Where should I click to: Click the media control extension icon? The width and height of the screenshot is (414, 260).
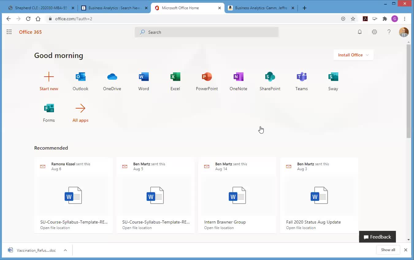tap(375, 19)
